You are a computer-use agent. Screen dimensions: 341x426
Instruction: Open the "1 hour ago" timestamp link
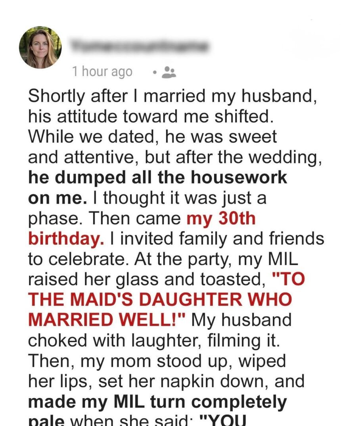point(102,72)
